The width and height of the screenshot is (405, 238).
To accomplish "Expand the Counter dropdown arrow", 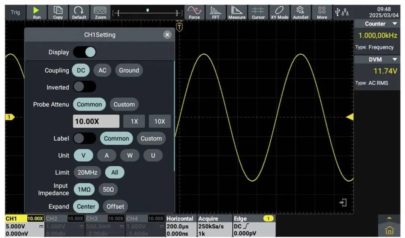I will [394, 24].
